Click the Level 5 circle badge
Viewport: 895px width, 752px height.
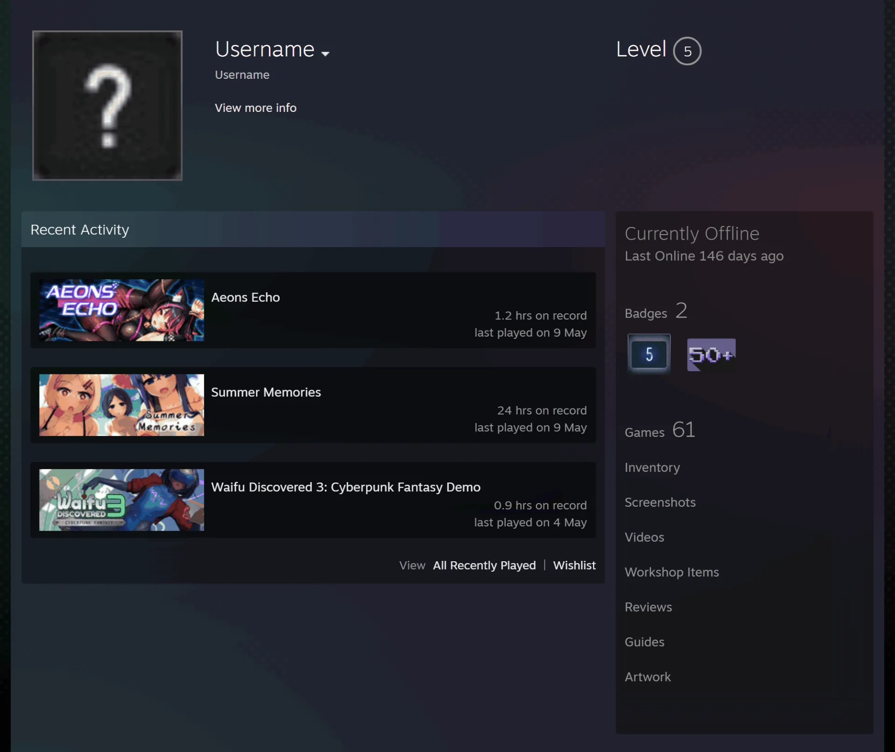tap(687, 51)
